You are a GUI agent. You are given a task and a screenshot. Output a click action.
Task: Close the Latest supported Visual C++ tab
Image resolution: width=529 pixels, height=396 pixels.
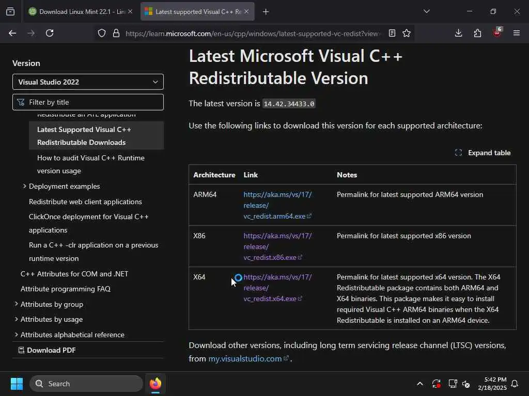246,11
